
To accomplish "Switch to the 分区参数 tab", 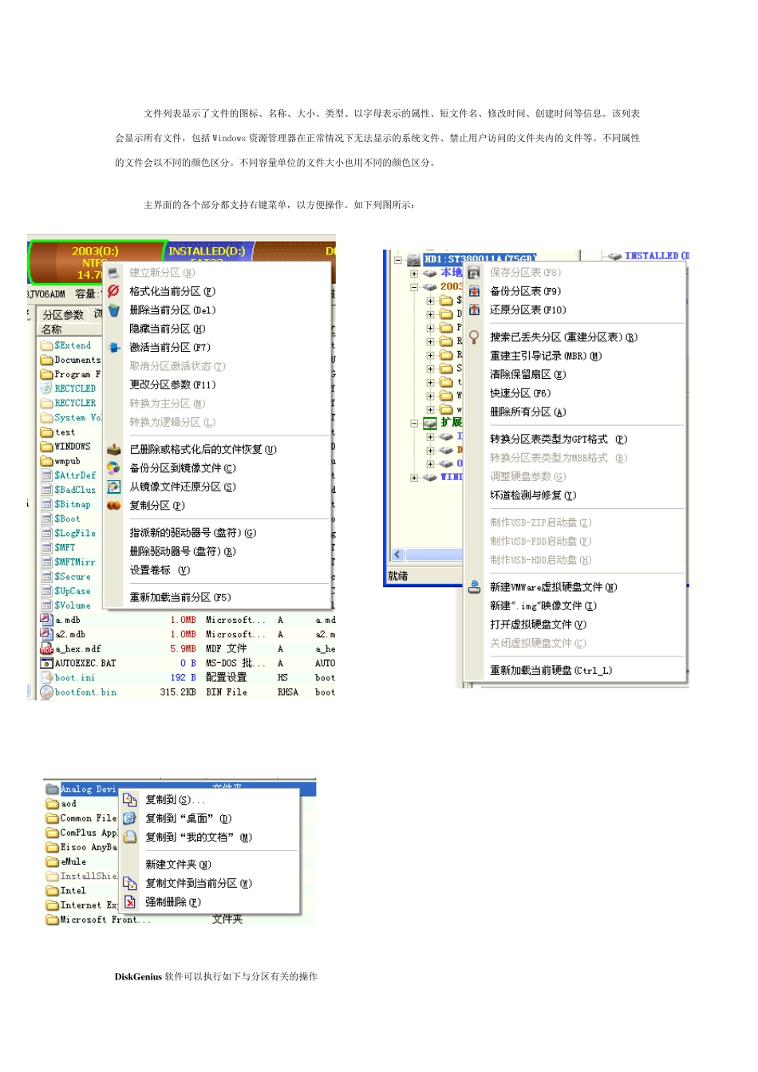I will tap(63, 315).
